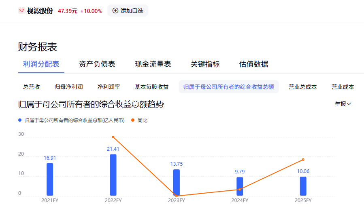Image resolution: width=364 pixels, height=213 pixels.
Task: Click the 视源股份 stock name link
Action: coord(40,11)
